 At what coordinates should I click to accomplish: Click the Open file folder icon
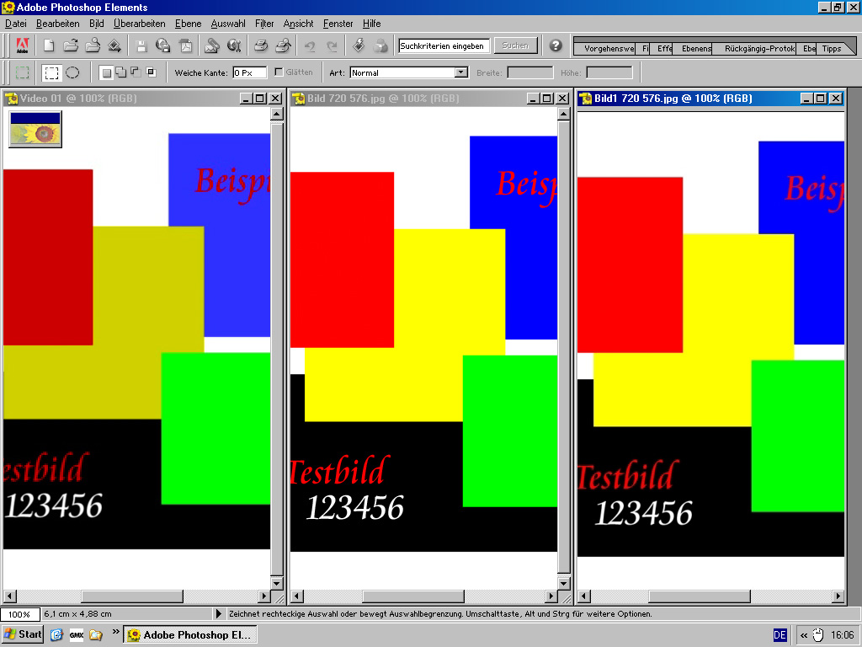point(71,45)
